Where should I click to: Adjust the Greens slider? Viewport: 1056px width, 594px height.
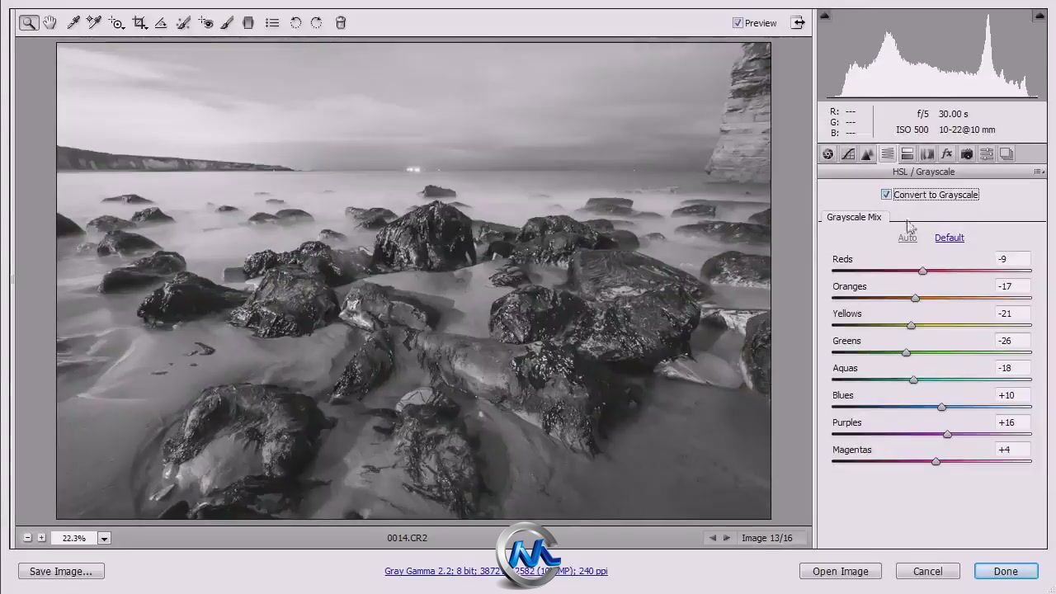pyautogui.click(x=906, y=352)
